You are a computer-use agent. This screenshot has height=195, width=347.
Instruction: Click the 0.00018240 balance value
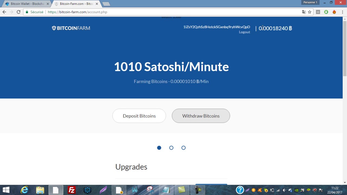[x=275, y=28]
